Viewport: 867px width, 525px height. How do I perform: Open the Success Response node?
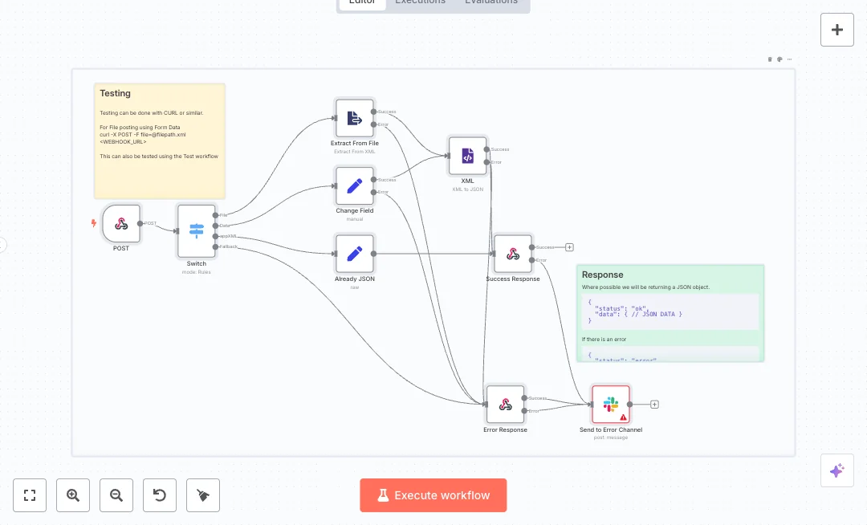click(512, 253)
